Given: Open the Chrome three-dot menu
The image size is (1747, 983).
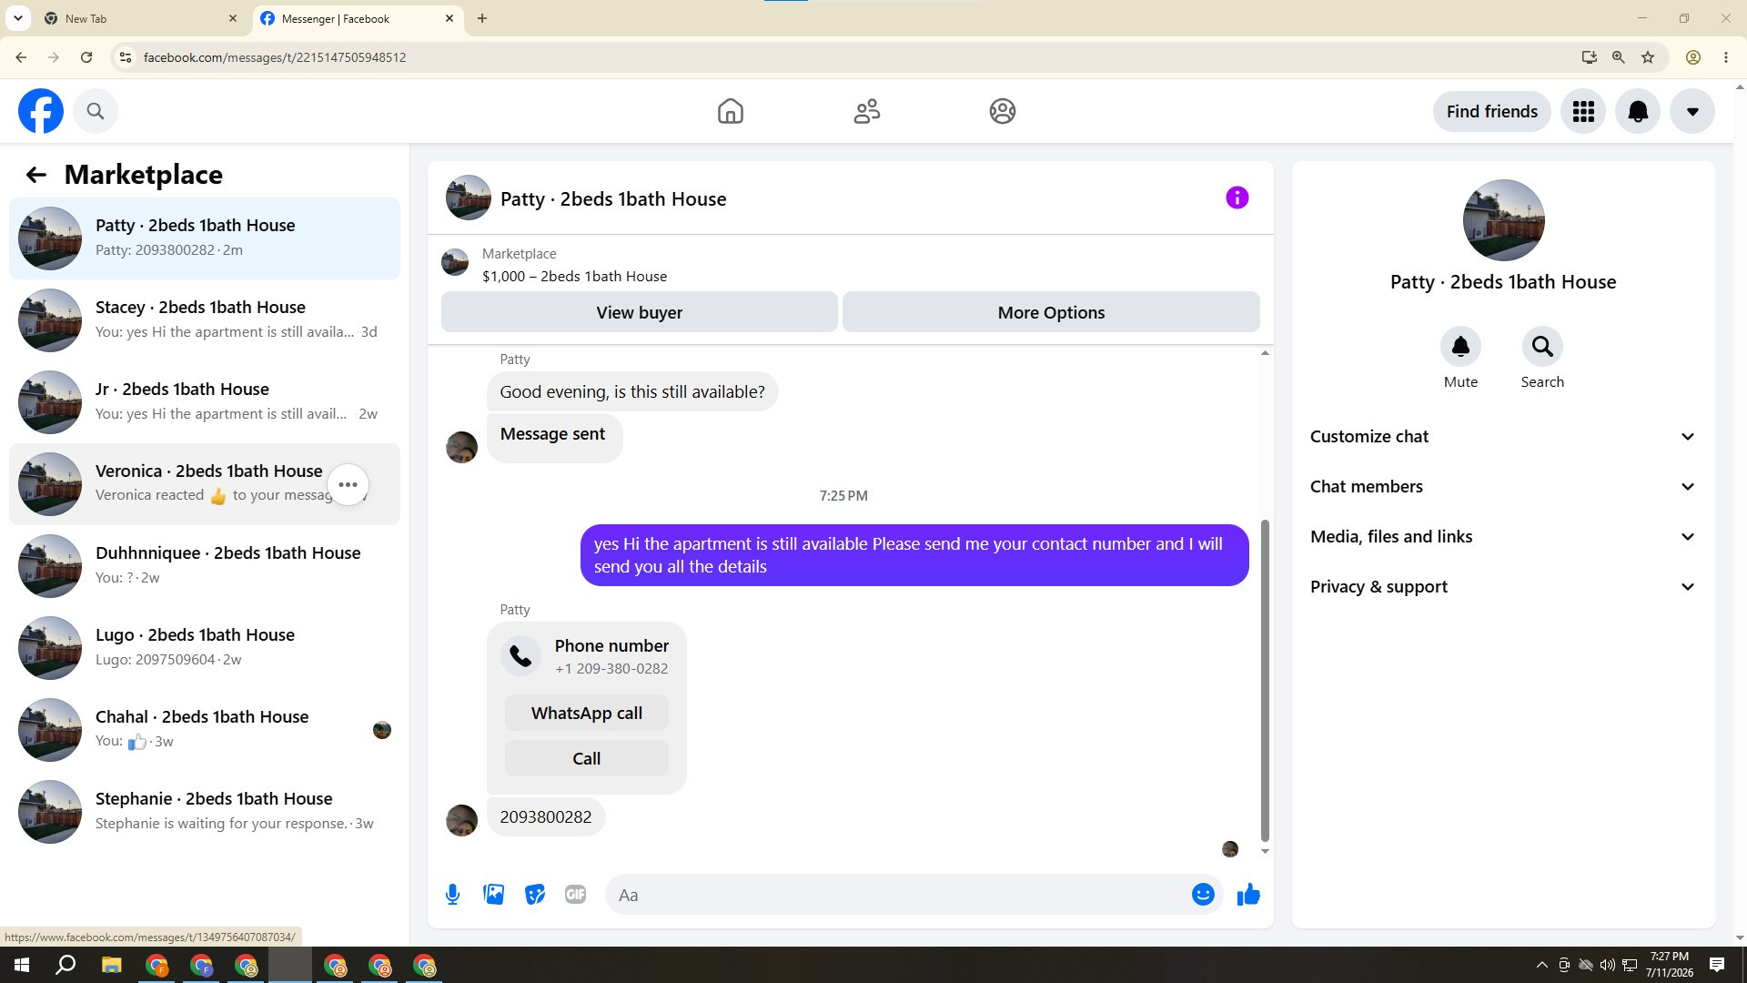Looking at the screenshot, I should [x=1726, y=57].
